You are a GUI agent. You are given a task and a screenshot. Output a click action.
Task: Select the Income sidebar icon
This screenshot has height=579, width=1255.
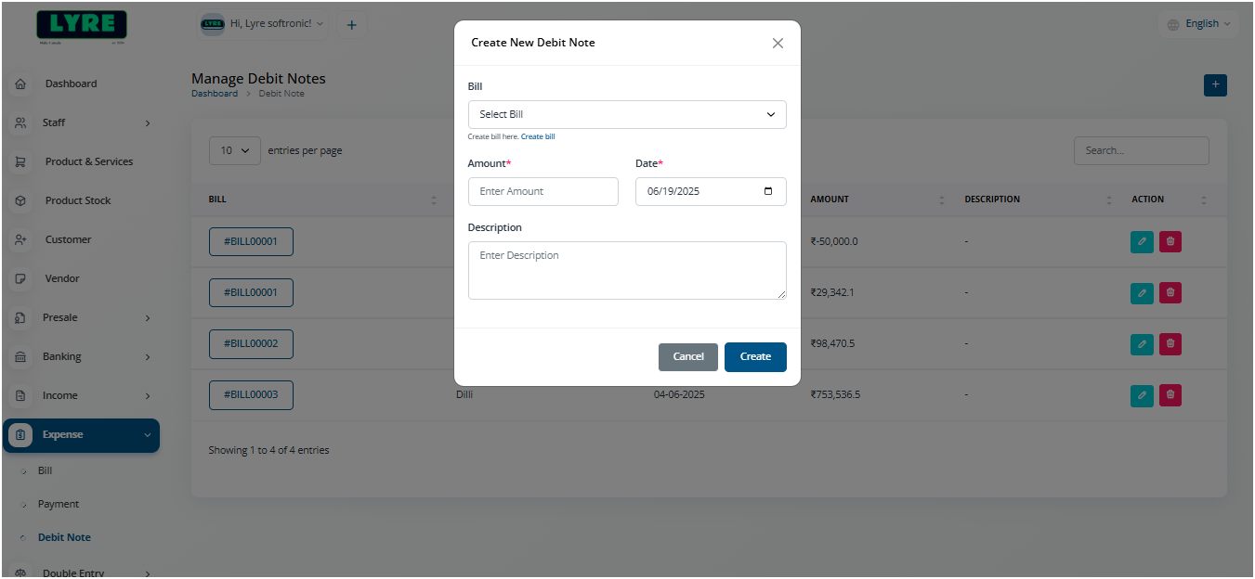click(20, 395)
